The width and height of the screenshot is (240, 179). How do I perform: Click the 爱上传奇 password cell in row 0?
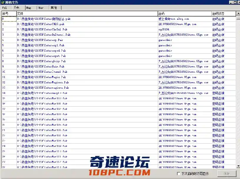point(185,19)
